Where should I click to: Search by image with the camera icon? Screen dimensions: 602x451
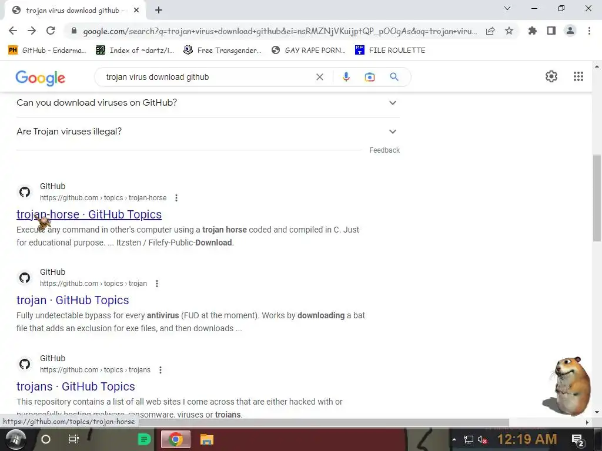tap(370, 77)
